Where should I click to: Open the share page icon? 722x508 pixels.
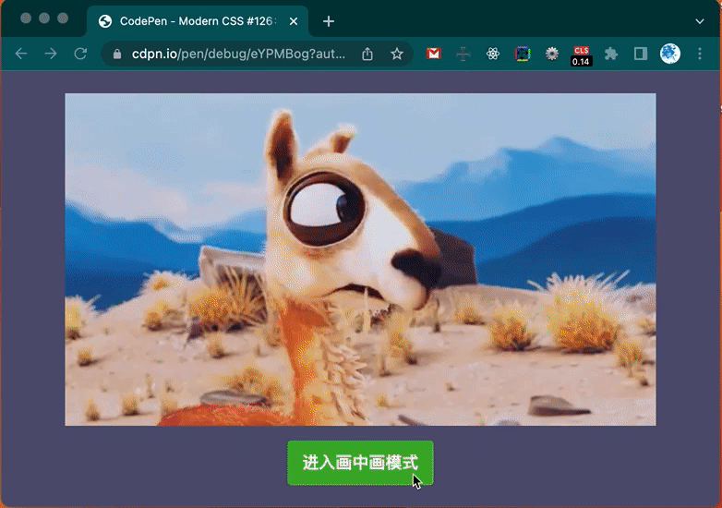coord(367,54)
